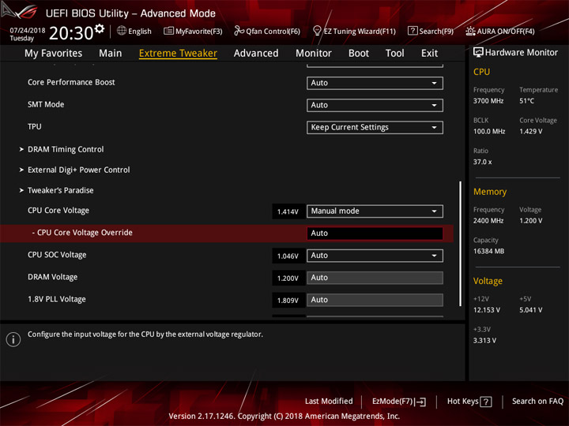Open the Monitor tab
The image size is (569, 426).
[x=314, y=54]
